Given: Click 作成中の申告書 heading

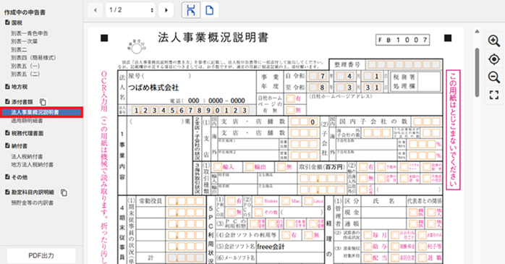Looking at the screenshot, I should (x=25, y=12).
